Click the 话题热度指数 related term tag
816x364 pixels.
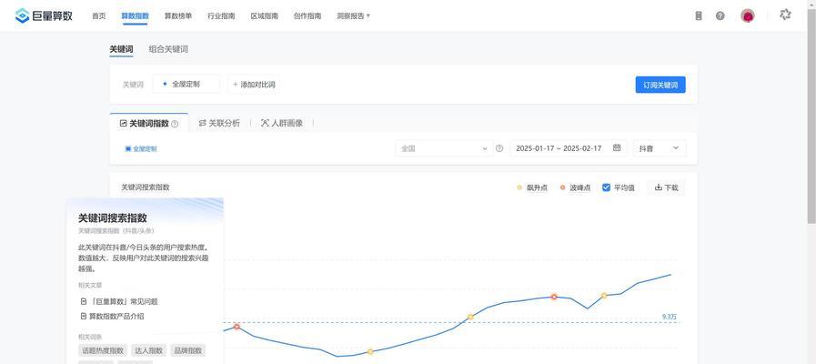(103, 350)
